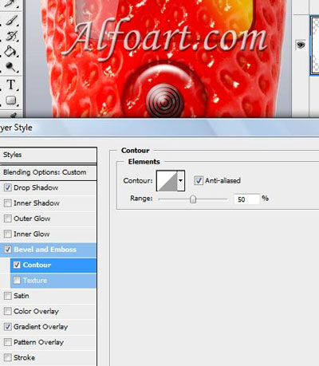319x366 pixels.
Task: Uncheck the Bevel and Emboss checkbox
Action: tap(8, 250)
